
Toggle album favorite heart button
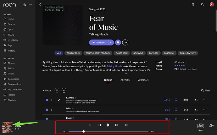[x=118, y=43]
